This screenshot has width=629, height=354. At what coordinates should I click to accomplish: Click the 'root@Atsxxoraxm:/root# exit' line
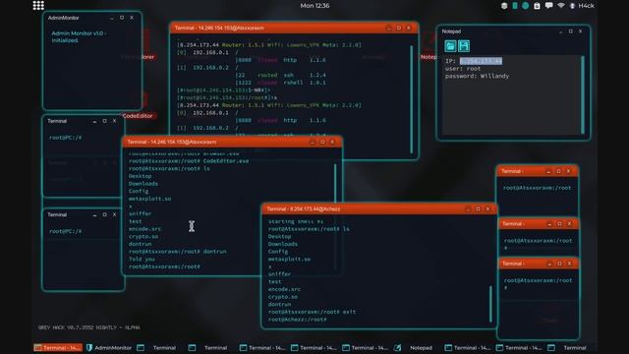point(312,312)
